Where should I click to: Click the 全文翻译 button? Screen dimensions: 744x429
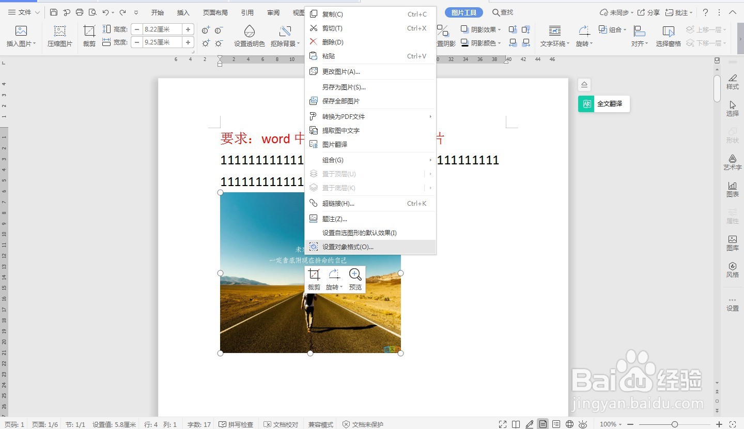pyautogui.click(x=604, y=104)
